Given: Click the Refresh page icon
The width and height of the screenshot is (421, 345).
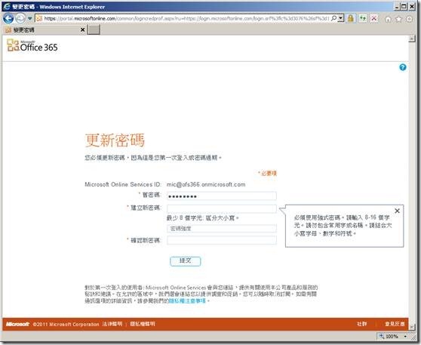Looking at the screenshot, I should coord(363,18).
